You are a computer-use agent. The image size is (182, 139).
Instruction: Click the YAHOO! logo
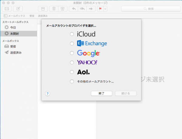[x=87, y=62]
